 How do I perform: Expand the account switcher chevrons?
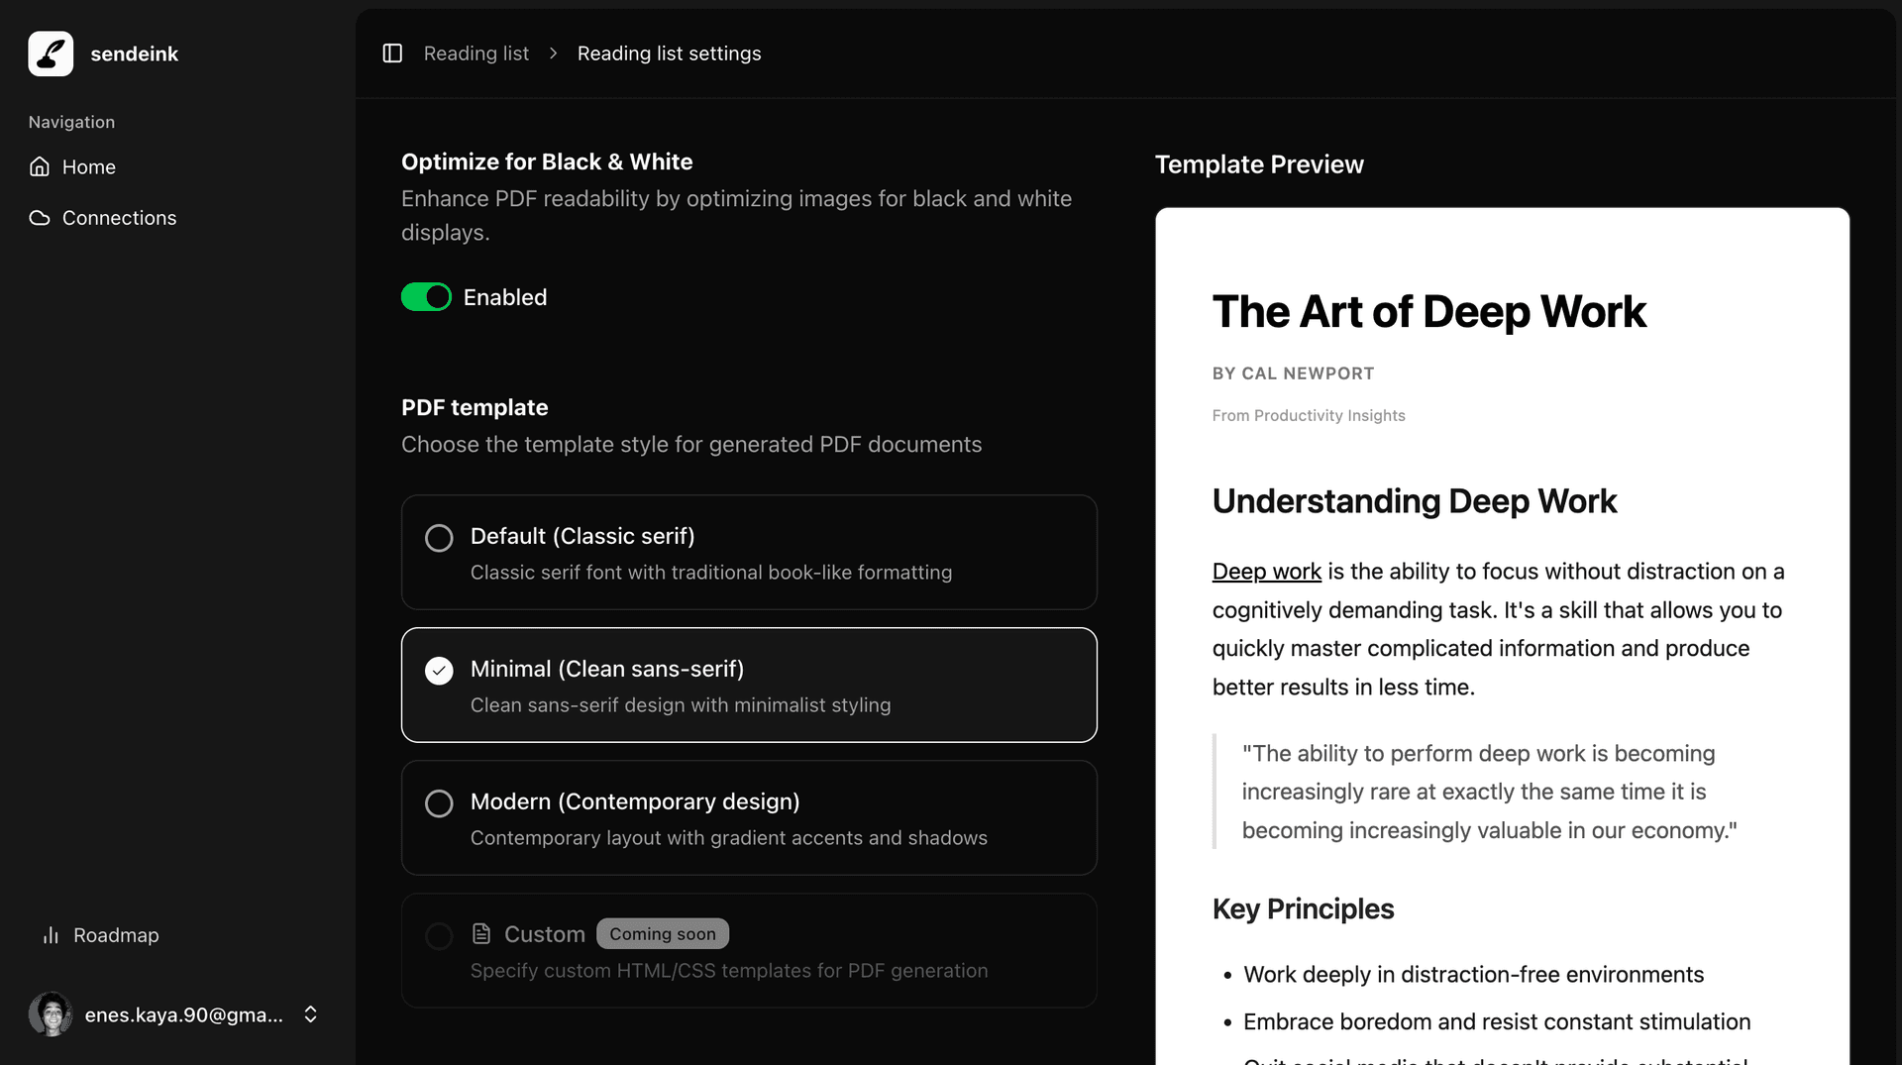point(309,1013)
